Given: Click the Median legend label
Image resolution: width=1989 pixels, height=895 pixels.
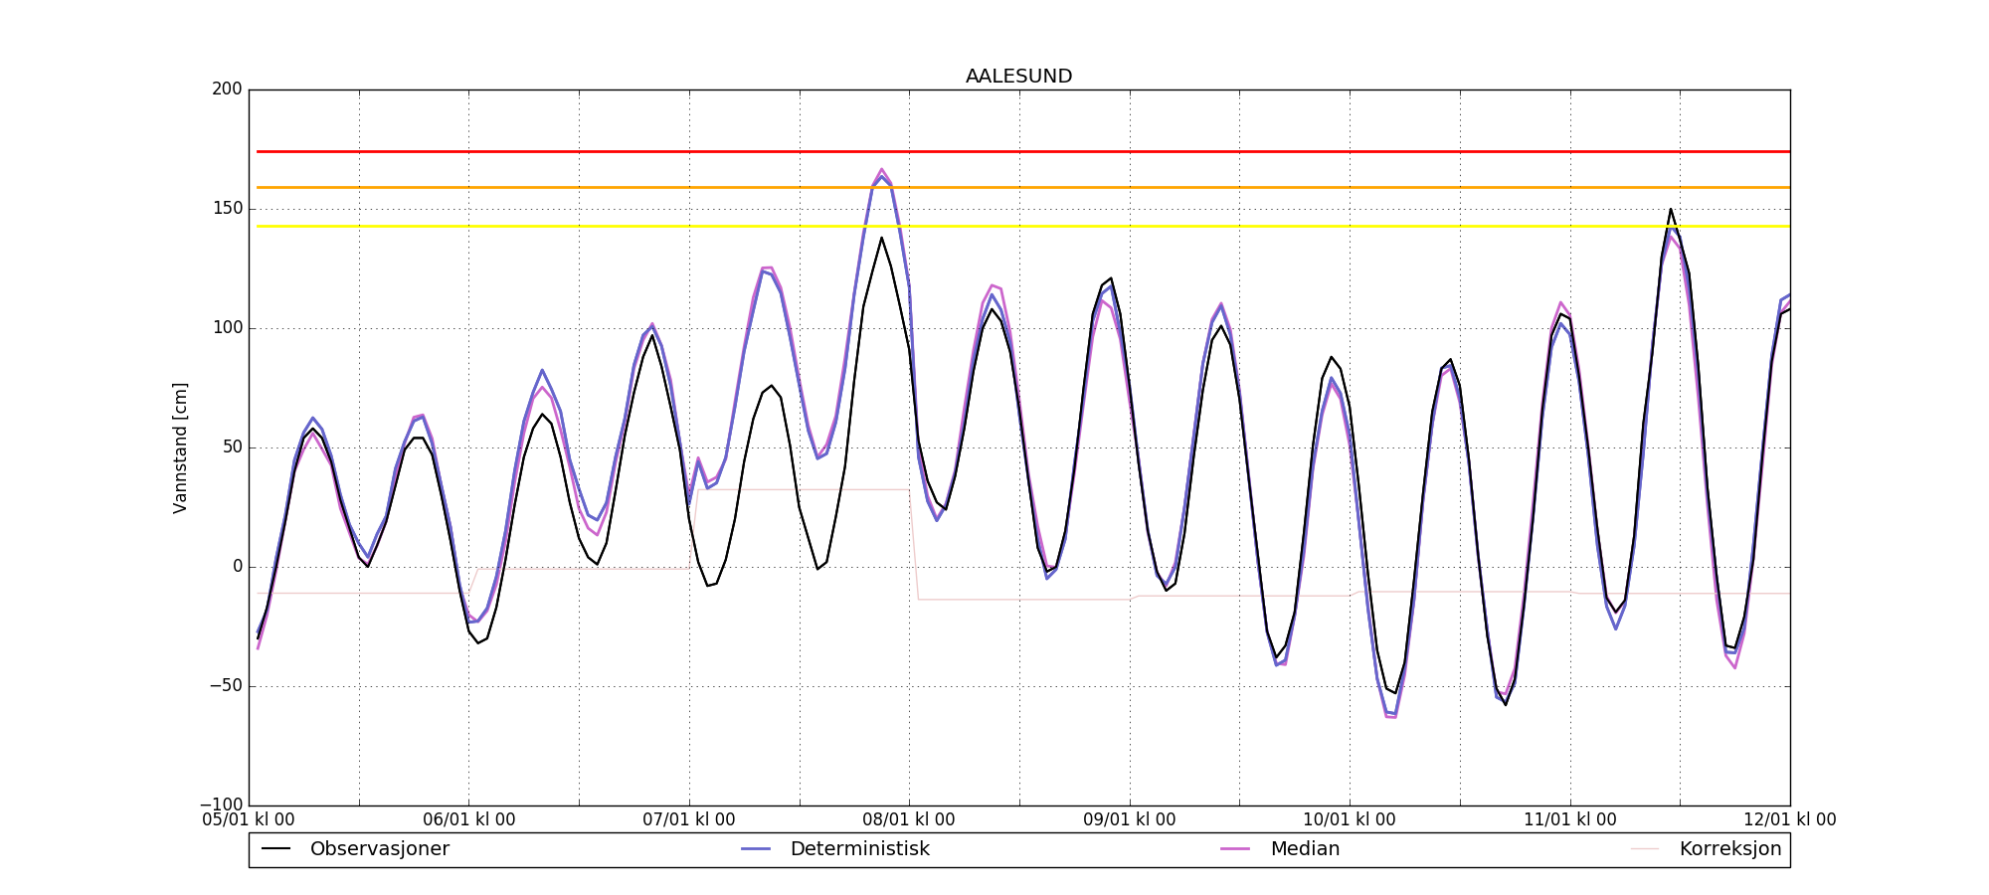Looking at the screenshot, I should (x=1305, y=849).
